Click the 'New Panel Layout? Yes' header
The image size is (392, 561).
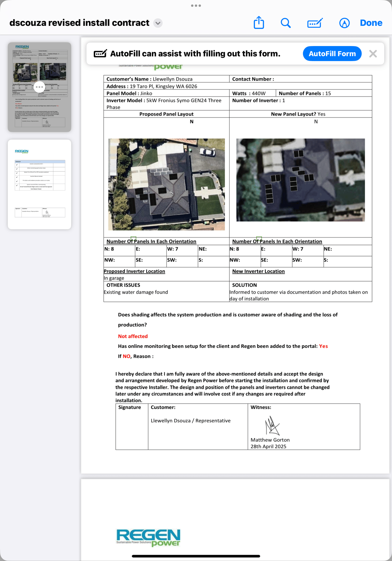click(298, 114)
